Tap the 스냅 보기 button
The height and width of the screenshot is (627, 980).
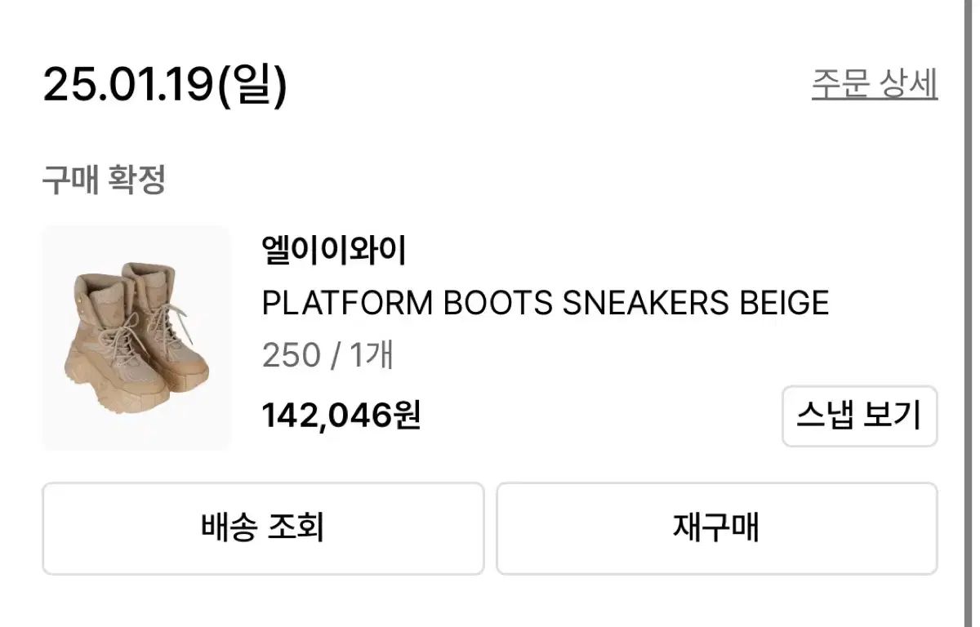point(859,416)
